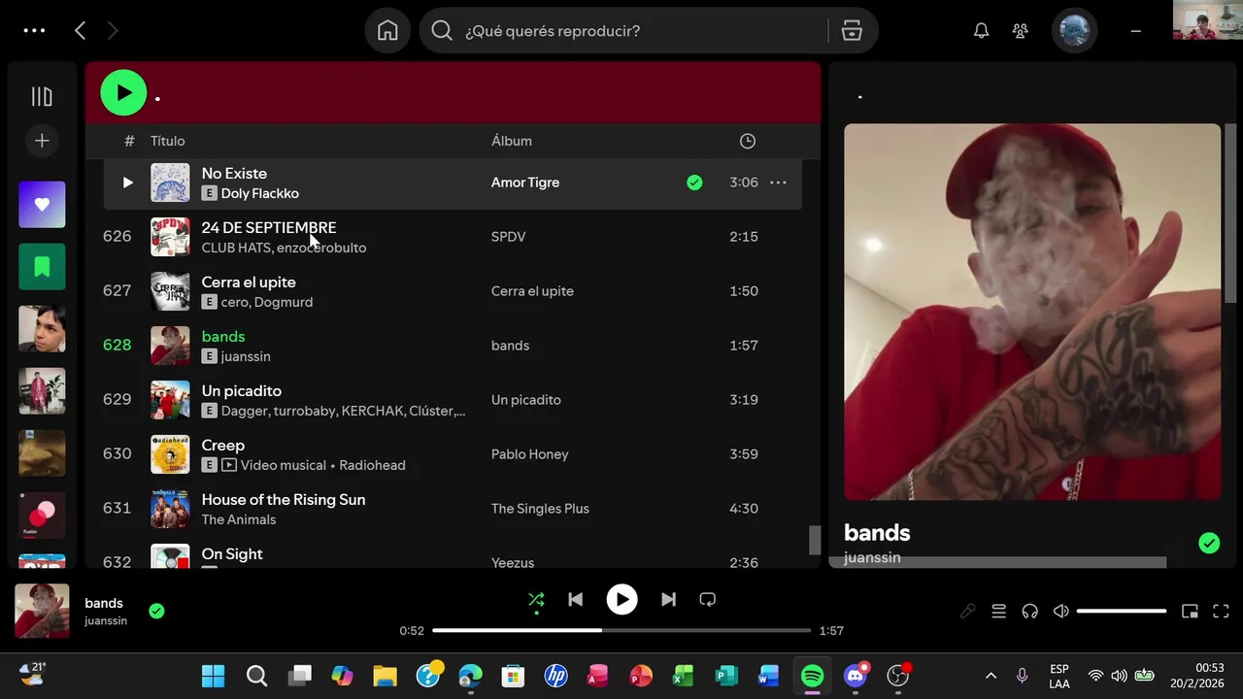Viewport: 1243px width, 699px height.
Task: Open the green bookmark episodes item
Action: tap(42, 267)
